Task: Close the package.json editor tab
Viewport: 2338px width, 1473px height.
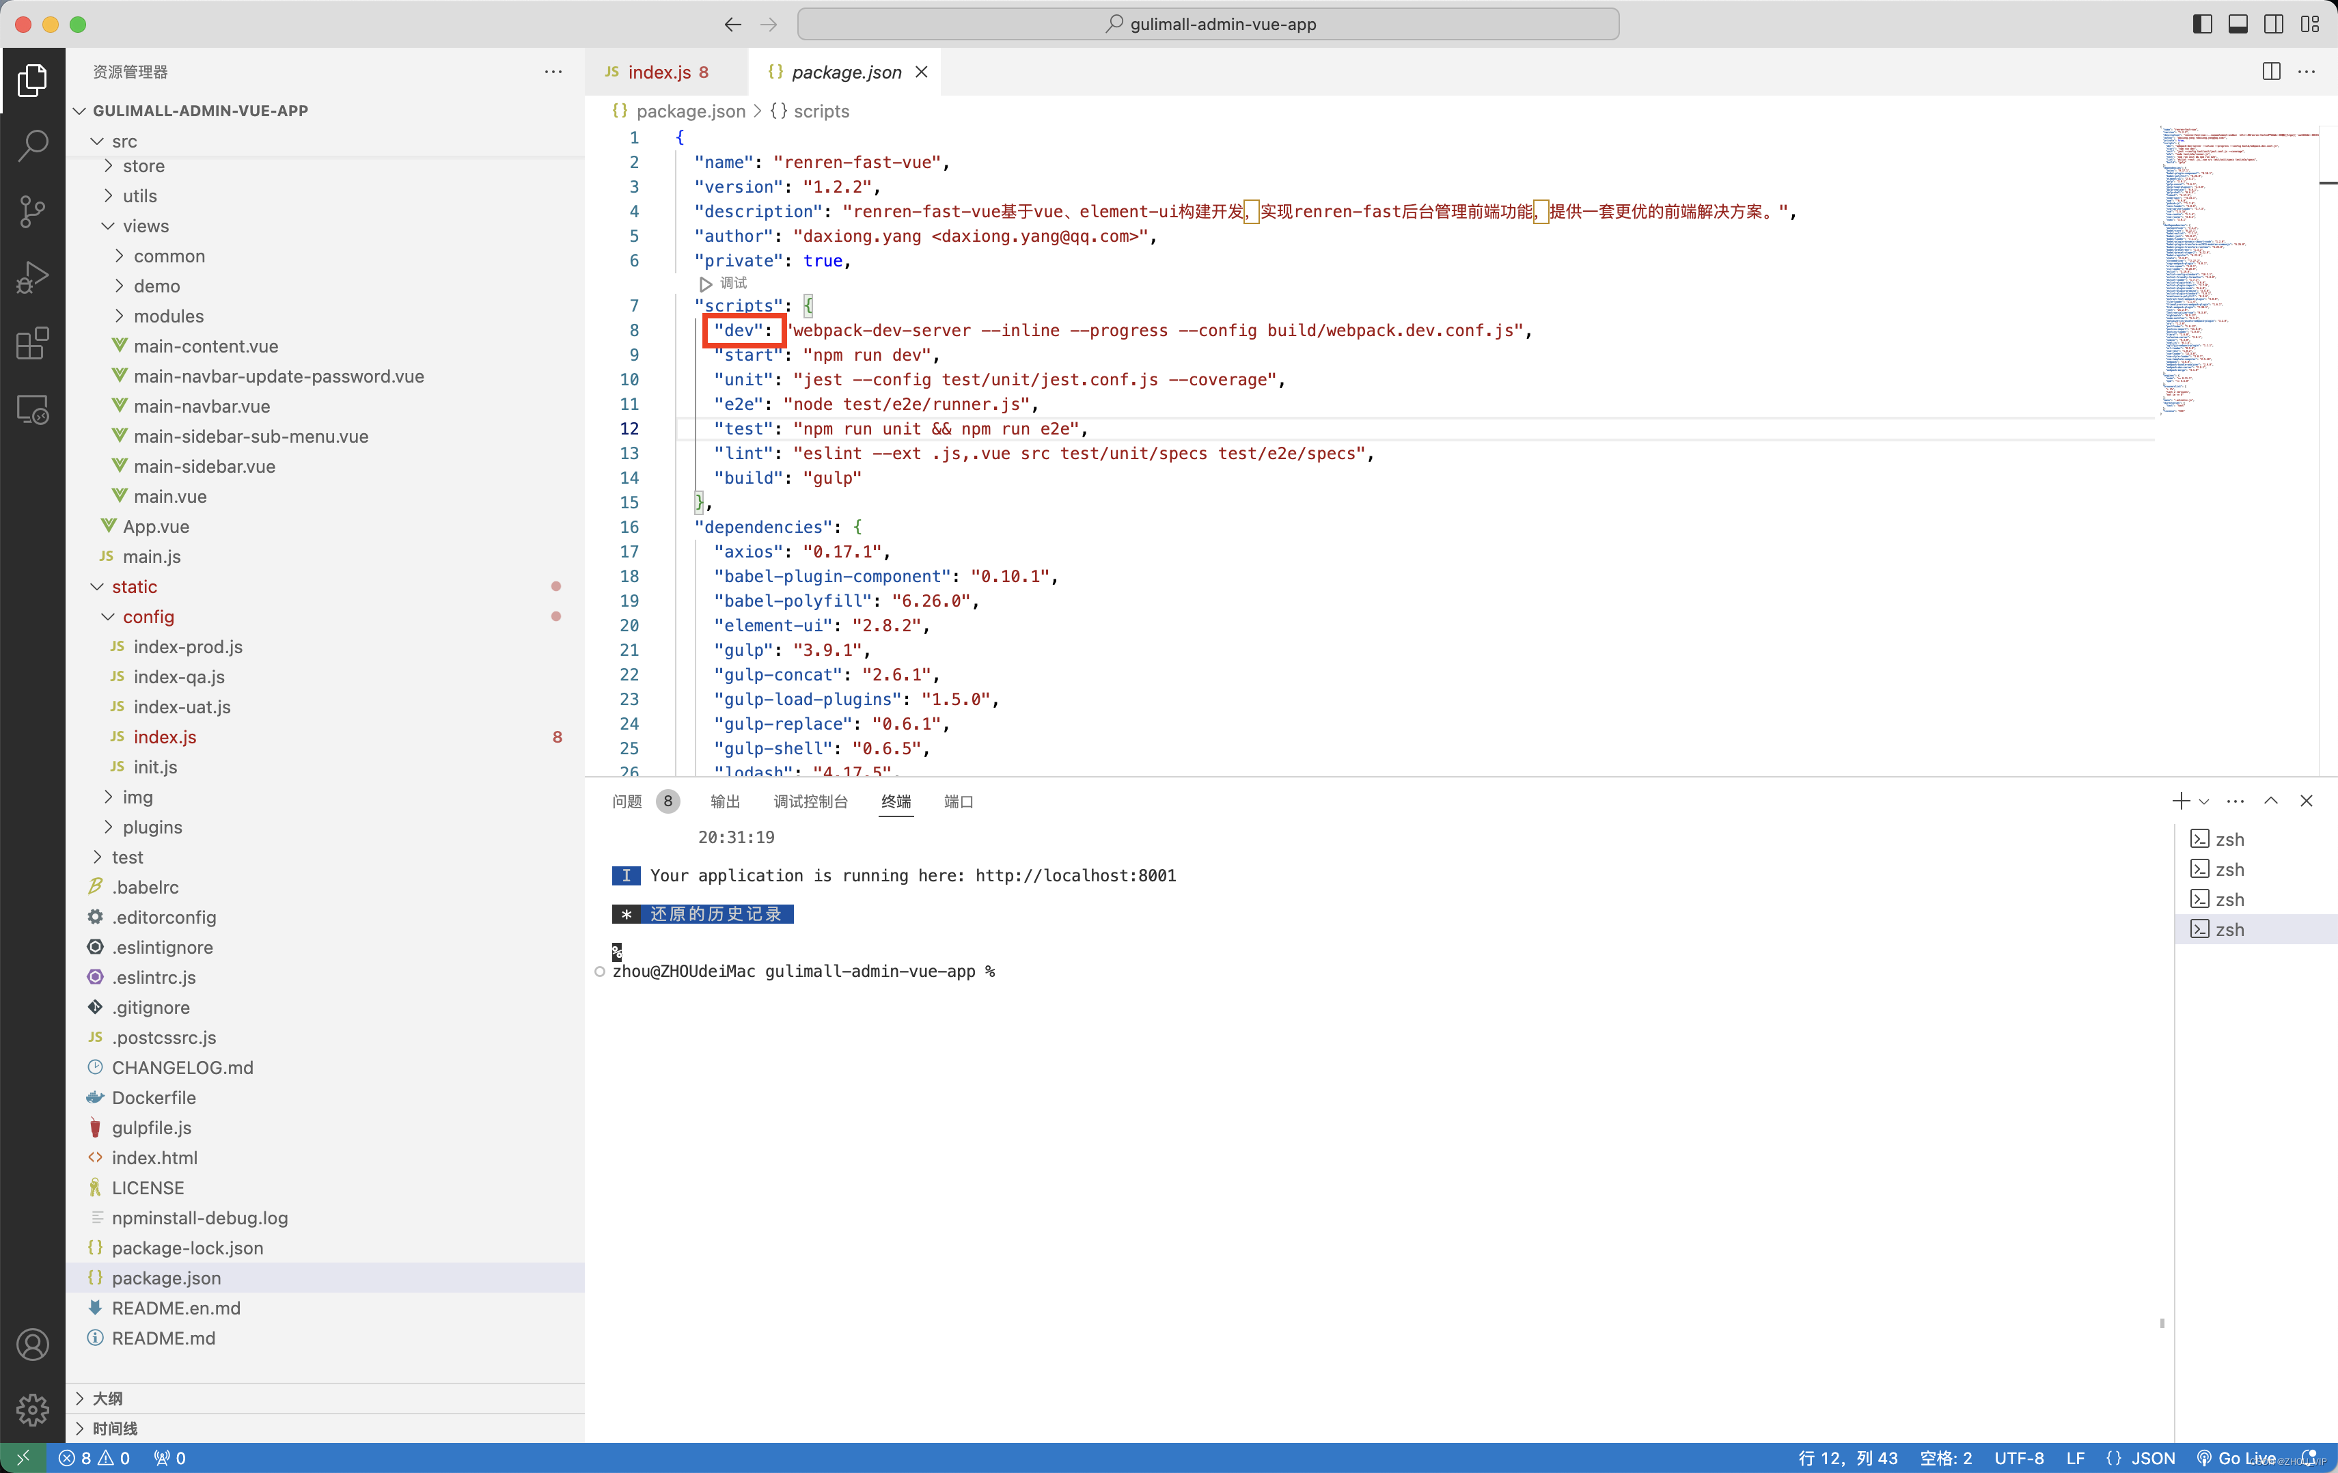Action: click(x=922, y=72)
